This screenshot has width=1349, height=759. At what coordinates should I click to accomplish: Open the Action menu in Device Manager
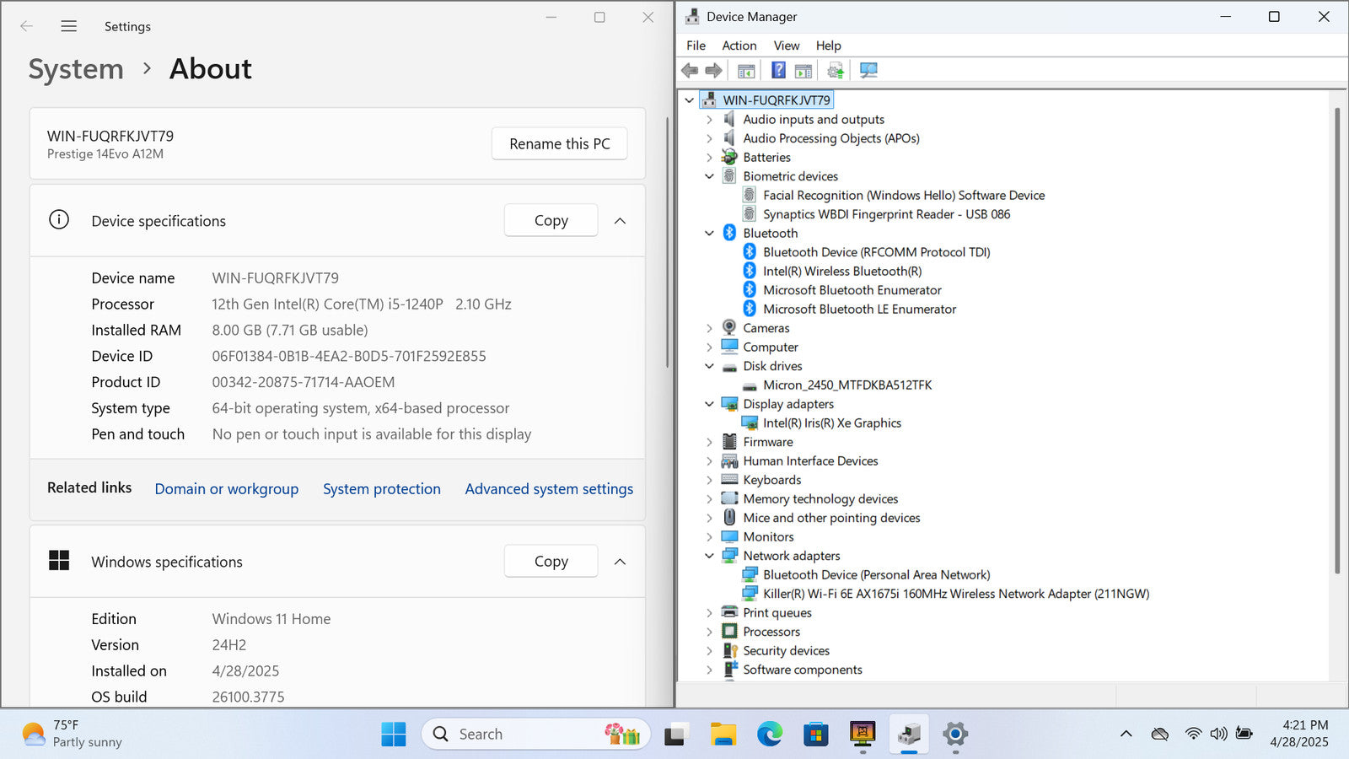(x=739, y=46)
